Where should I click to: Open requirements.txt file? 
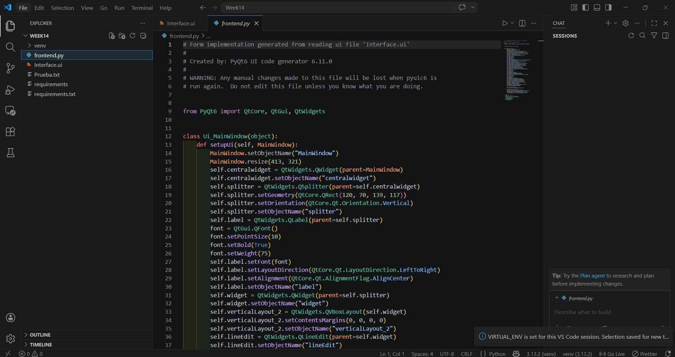click(x=87, y=94)
